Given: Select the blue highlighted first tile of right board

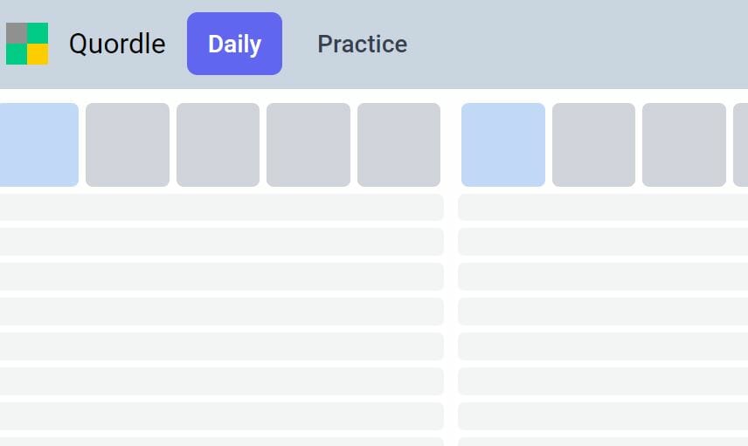Looking at the screenshot, I should [x=503, y=145].
